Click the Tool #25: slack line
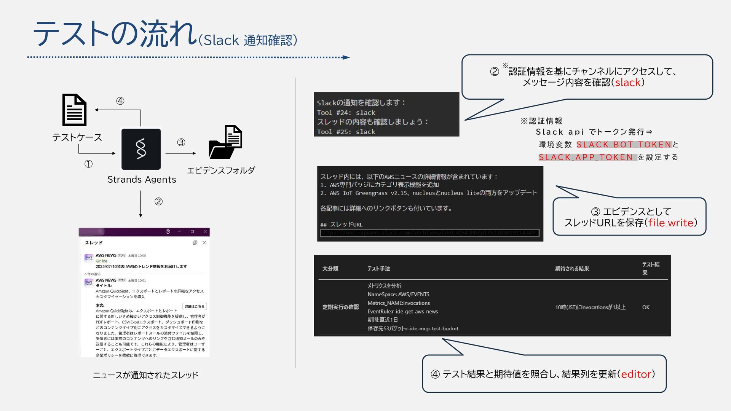 [346, 132]
